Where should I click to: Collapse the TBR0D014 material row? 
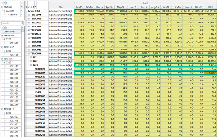29,54
